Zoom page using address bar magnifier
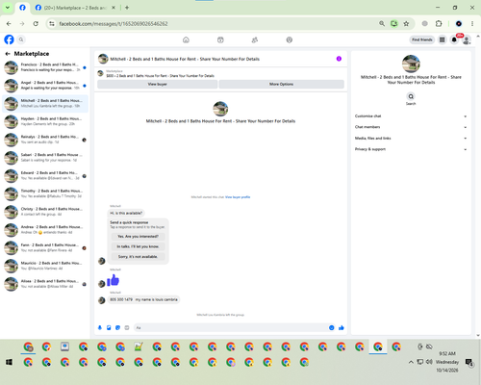Viewport: 481px width, 385px height. click(382, 24)
